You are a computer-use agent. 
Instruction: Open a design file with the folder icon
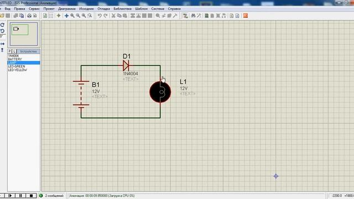tap(2, 15)
